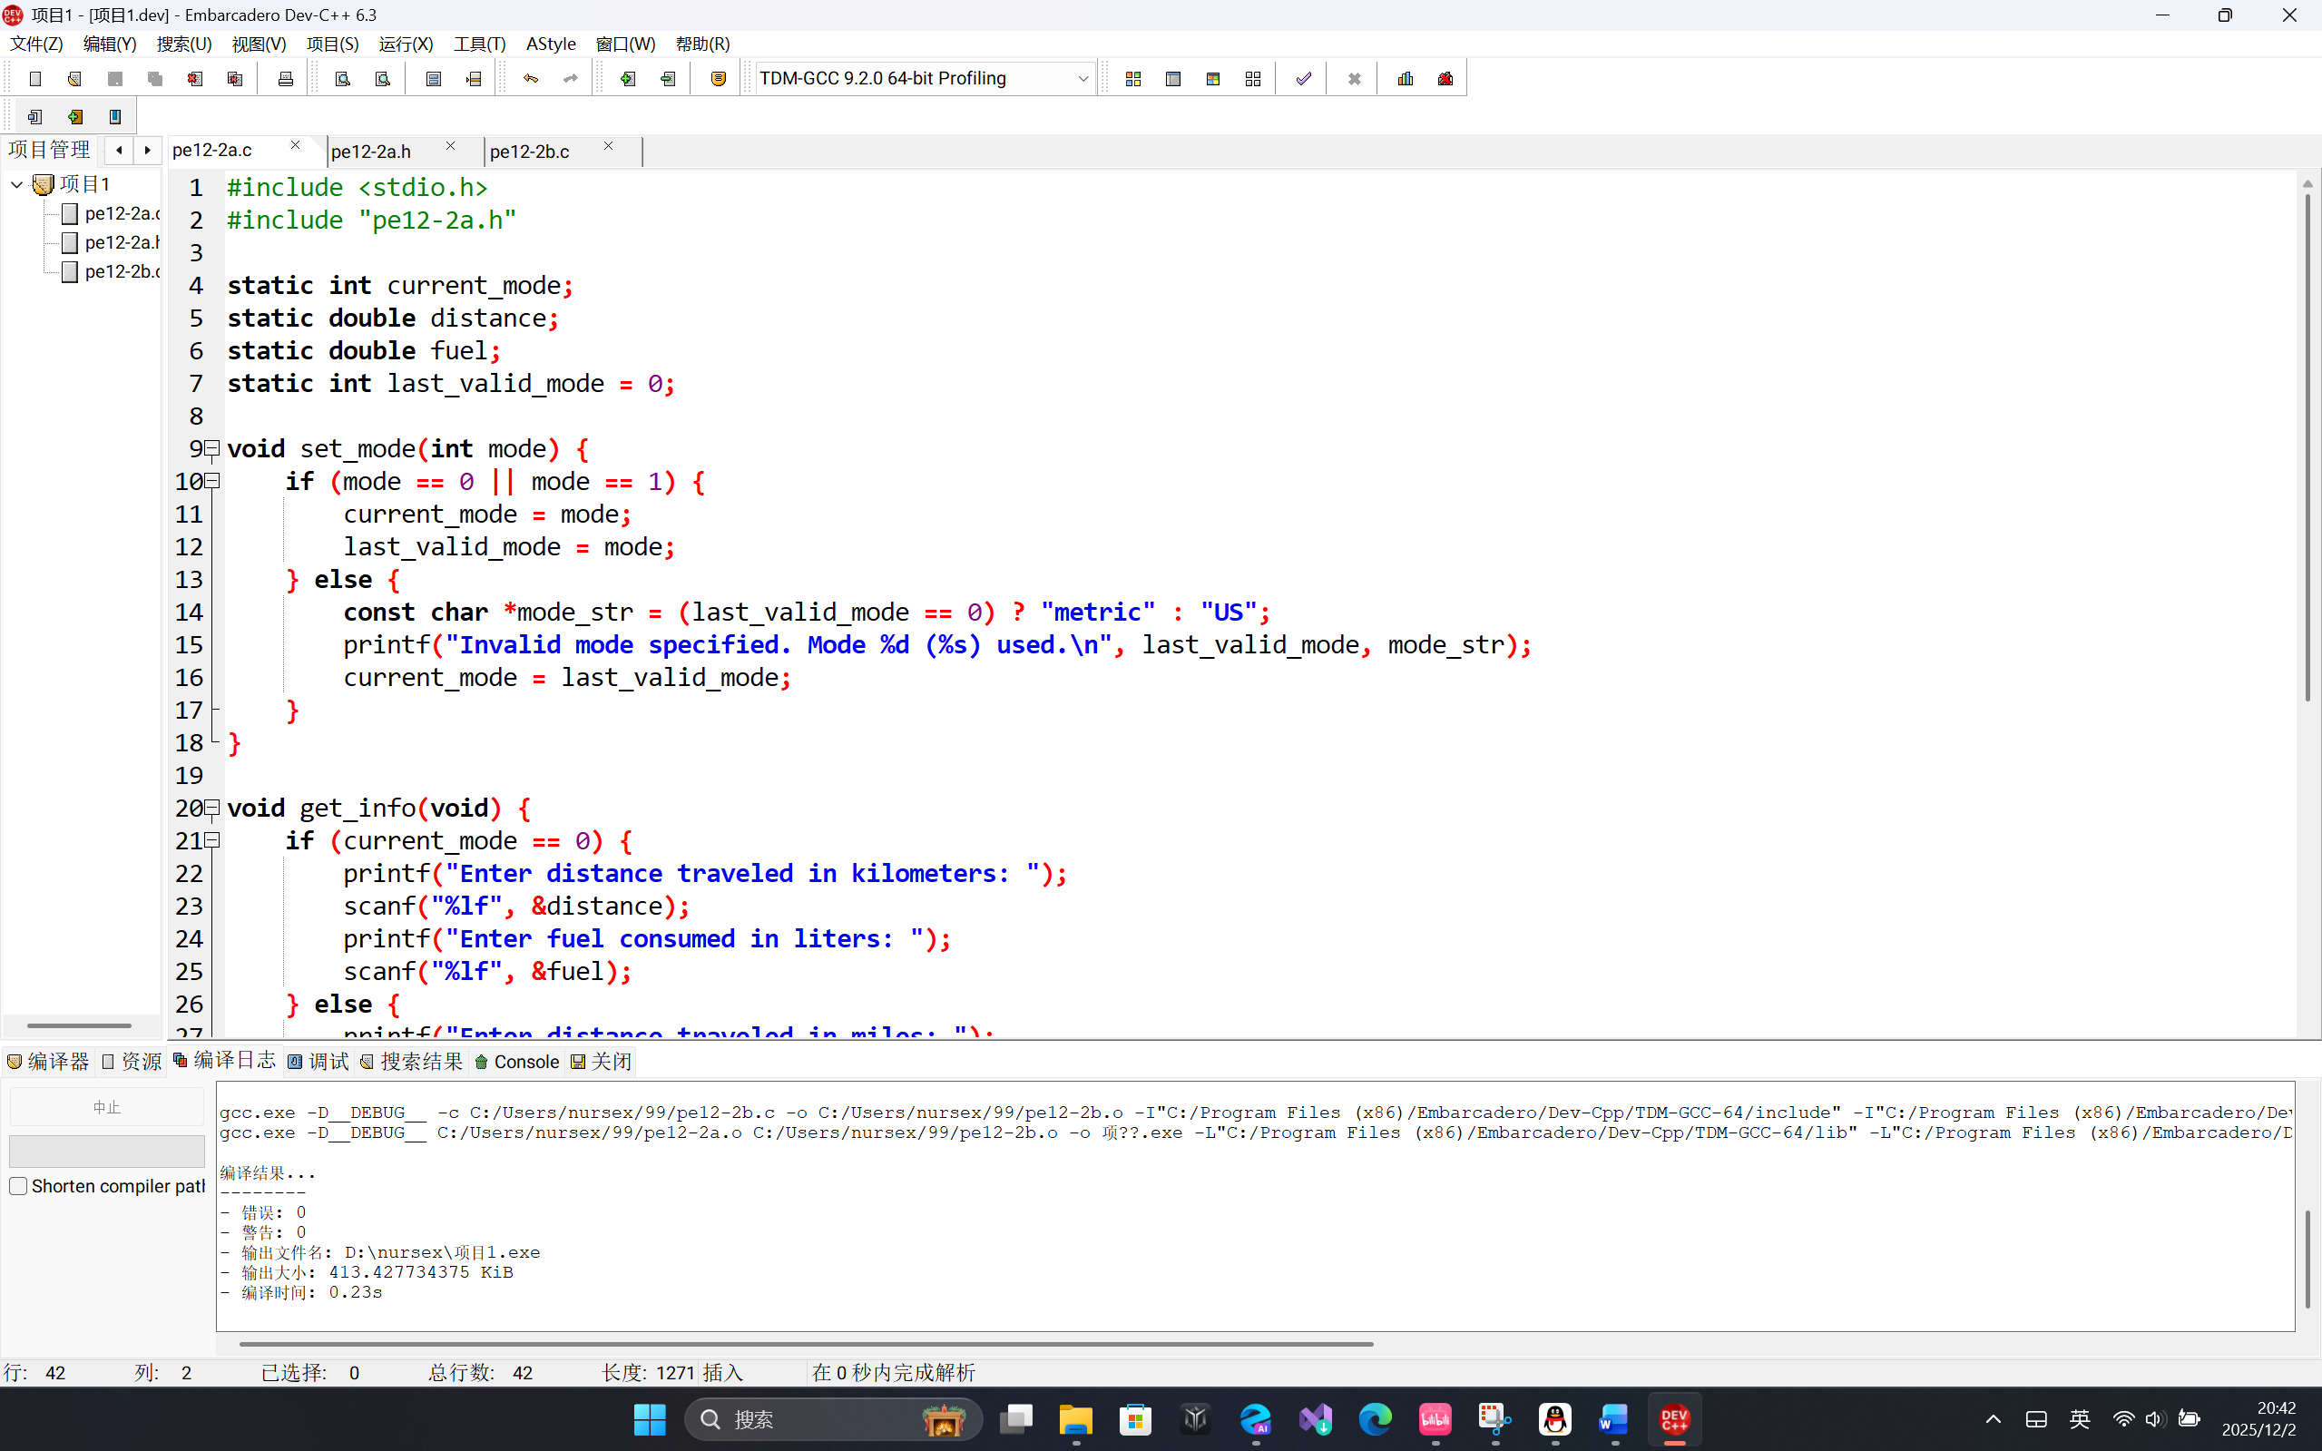Collapse get_info function fold marker at line 20

(x=213, y=807)
